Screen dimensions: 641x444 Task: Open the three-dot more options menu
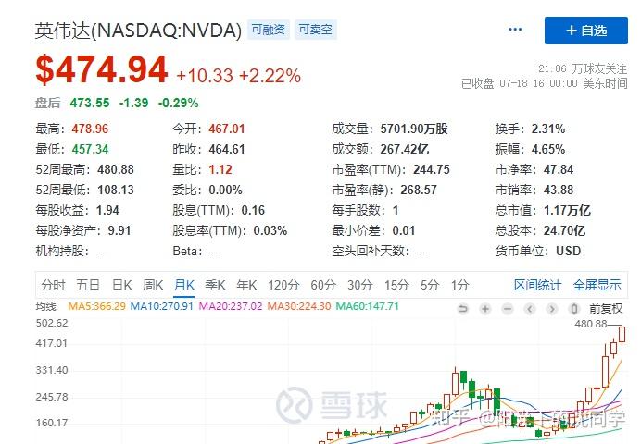[515, 30]
